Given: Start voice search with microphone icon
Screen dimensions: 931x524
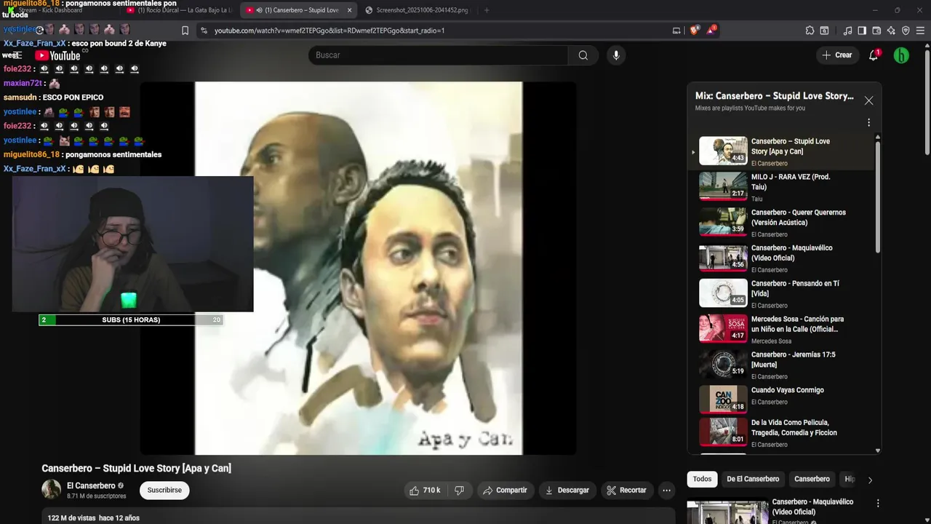Looking at the screenshot, I should pyautogui.click(x=616, y=55).
